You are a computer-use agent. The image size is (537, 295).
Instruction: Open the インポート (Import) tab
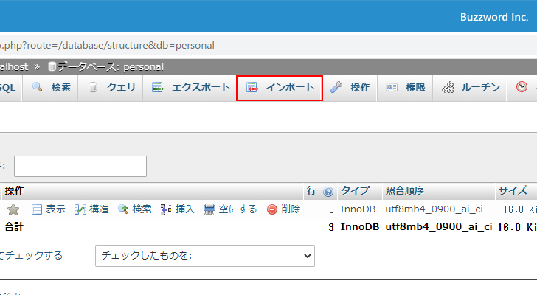click(x=280, y=88)
